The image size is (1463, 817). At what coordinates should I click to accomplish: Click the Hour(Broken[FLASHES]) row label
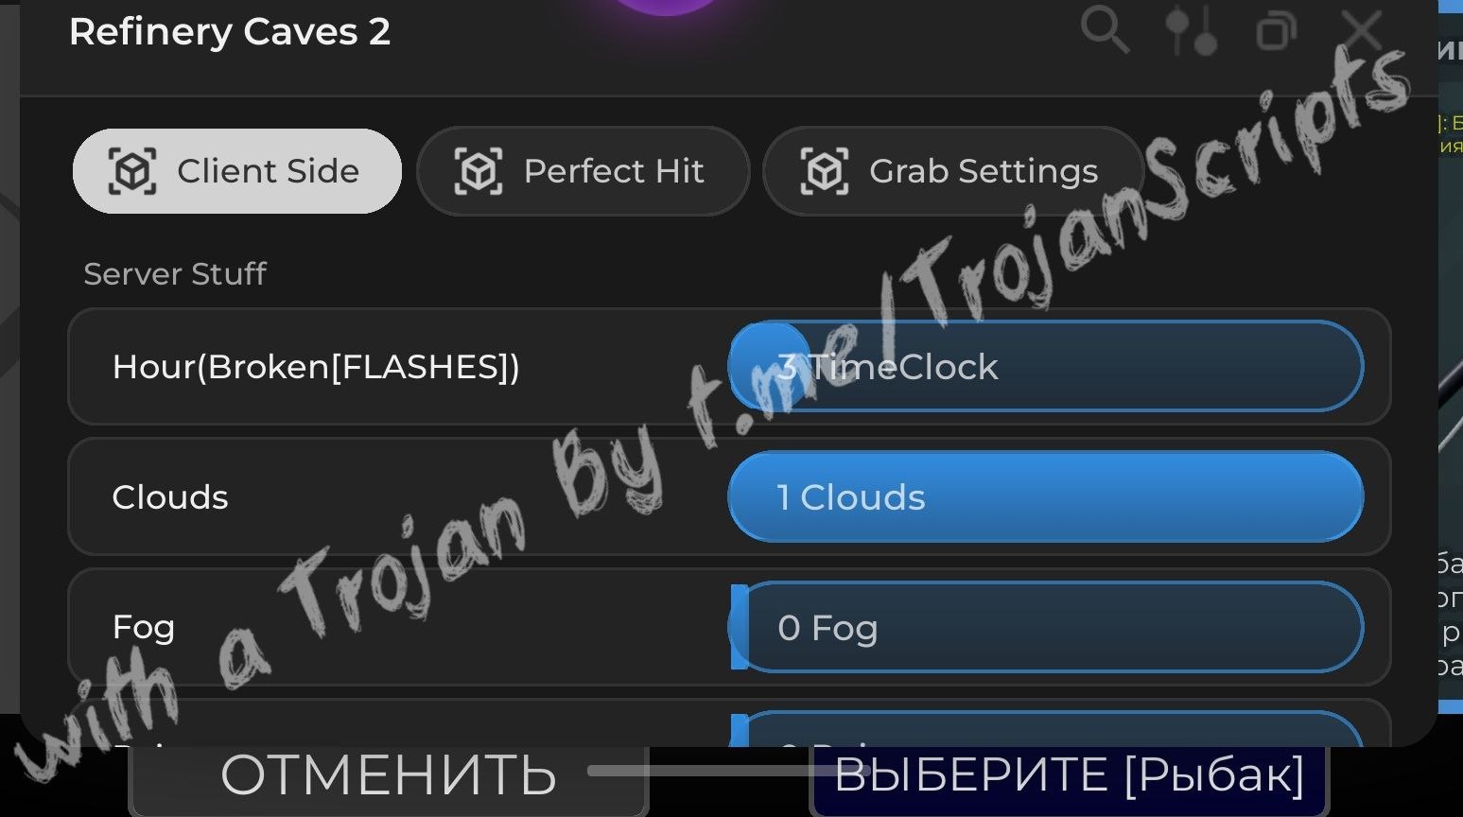(316, 367)
